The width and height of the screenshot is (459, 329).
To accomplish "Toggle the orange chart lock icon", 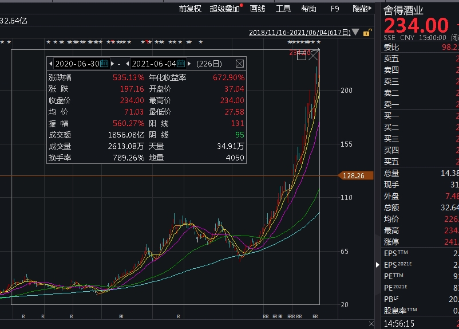I will (x=367, y=33).
